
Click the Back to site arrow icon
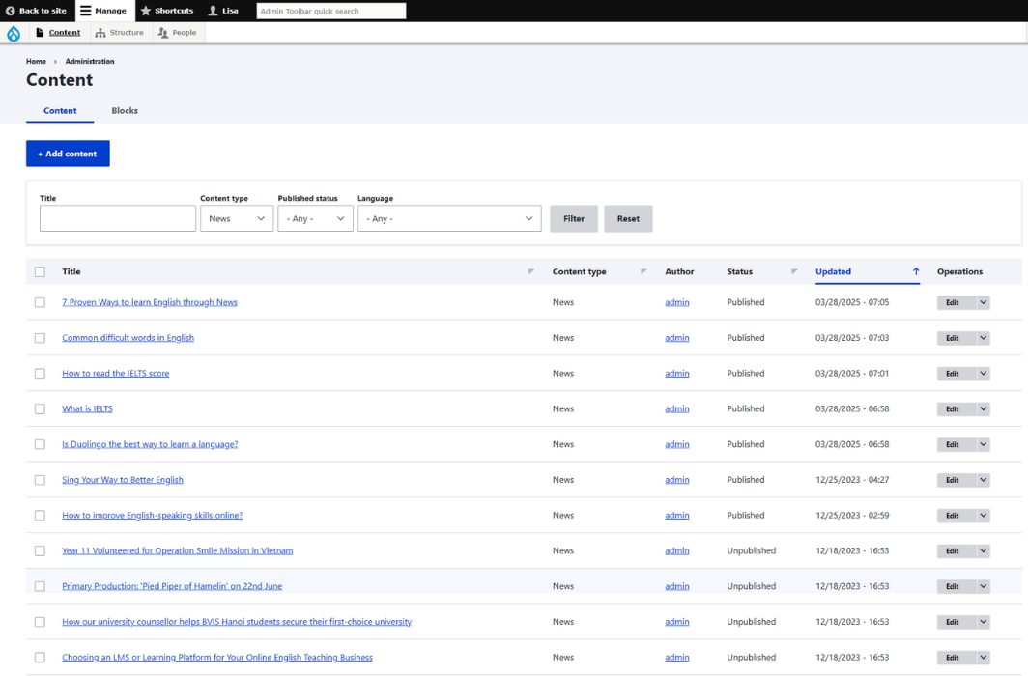point(11,11)
